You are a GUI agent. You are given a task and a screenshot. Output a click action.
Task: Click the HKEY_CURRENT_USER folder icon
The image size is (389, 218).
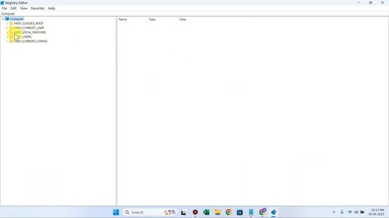pos(11,28)
